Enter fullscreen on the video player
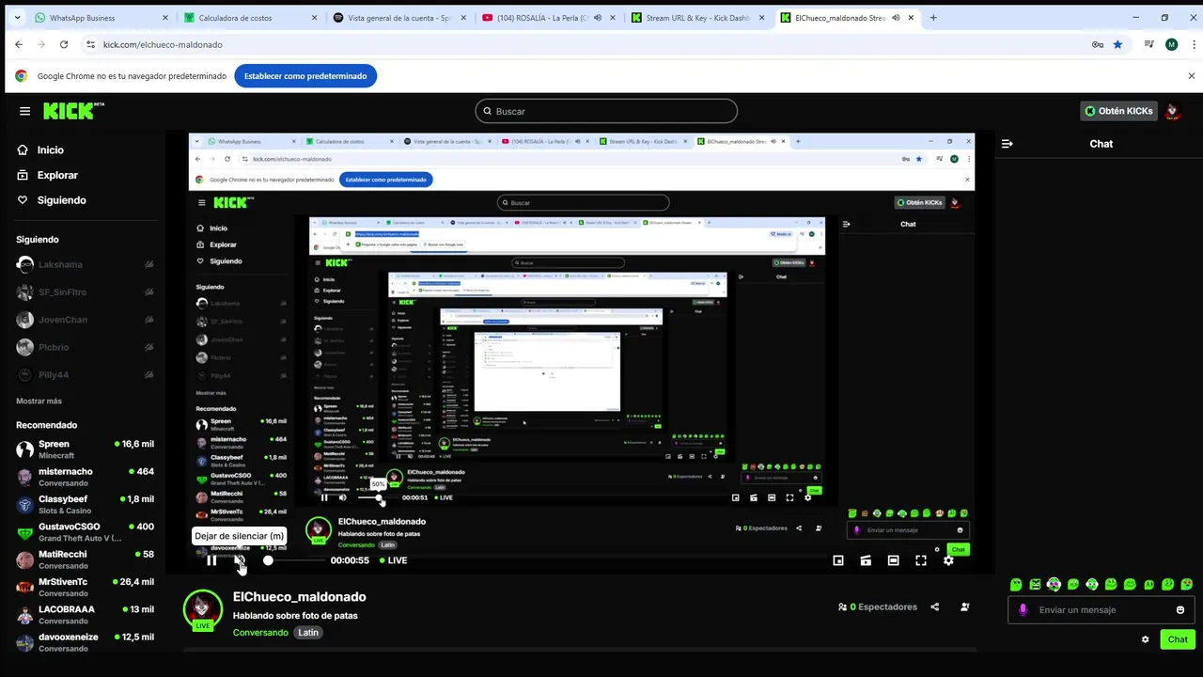Image resolution: width=1203 pixels, height=677 pixels. click(921, 560)
